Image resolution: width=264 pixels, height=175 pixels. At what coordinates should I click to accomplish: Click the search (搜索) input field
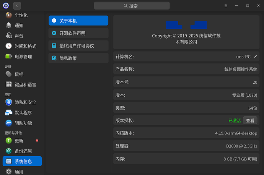coord(131,6)
